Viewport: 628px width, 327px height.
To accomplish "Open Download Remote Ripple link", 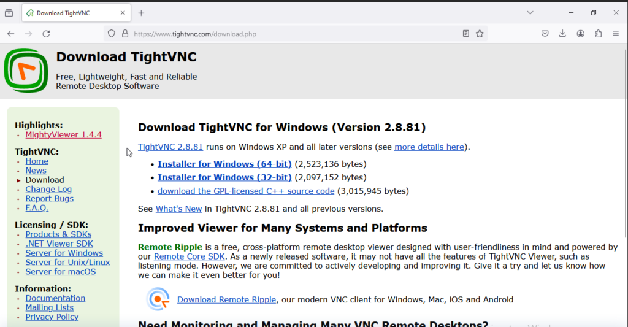I will (x=226, y=299).
